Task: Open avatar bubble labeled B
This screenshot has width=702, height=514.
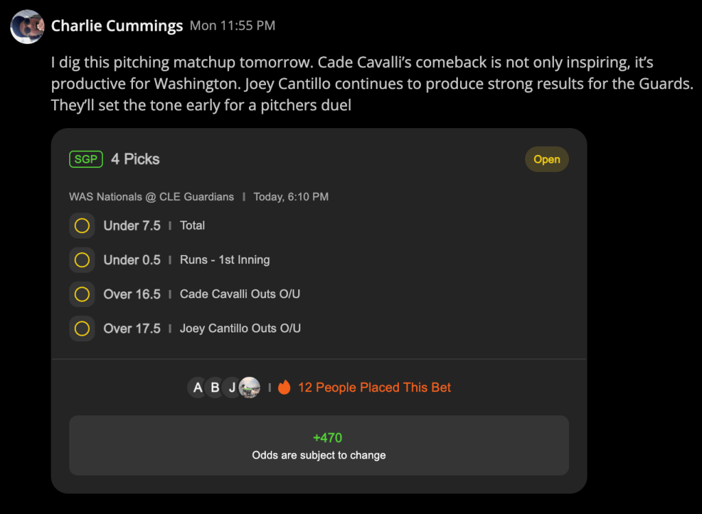Action: (215, 387)
